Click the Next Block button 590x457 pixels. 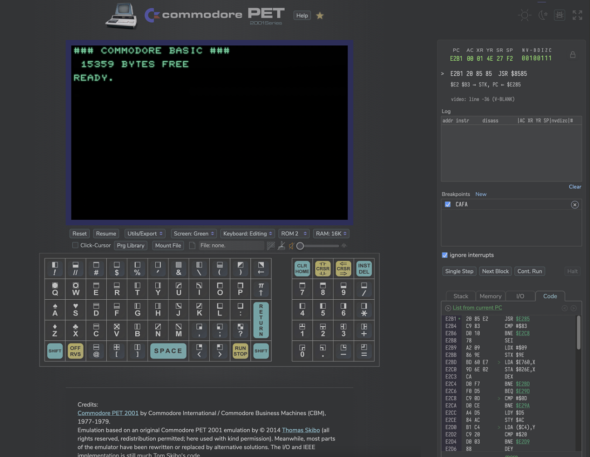click(496, 271)
